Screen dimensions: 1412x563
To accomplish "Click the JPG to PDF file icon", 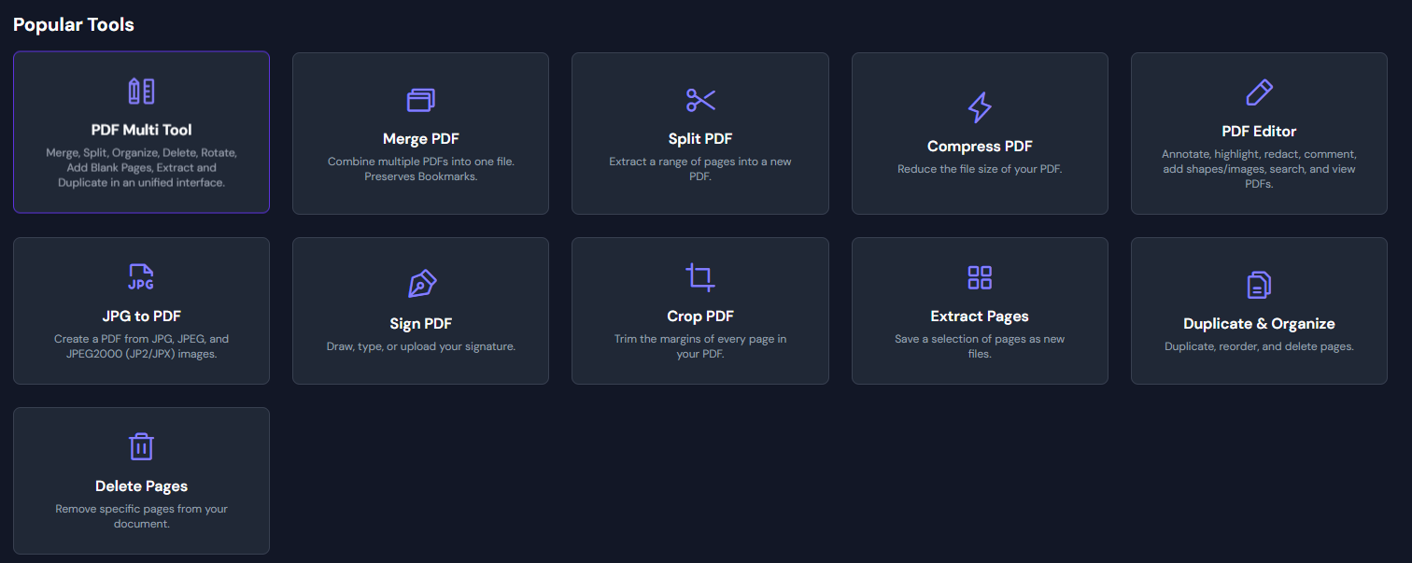I will (x=141, y=277).
